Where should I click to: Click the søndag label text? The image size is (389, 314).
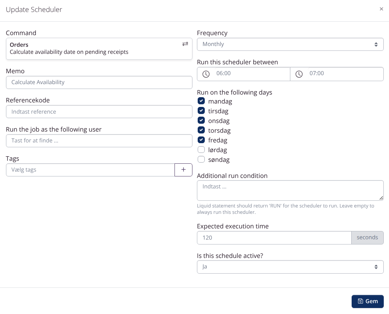coord(219,160)
